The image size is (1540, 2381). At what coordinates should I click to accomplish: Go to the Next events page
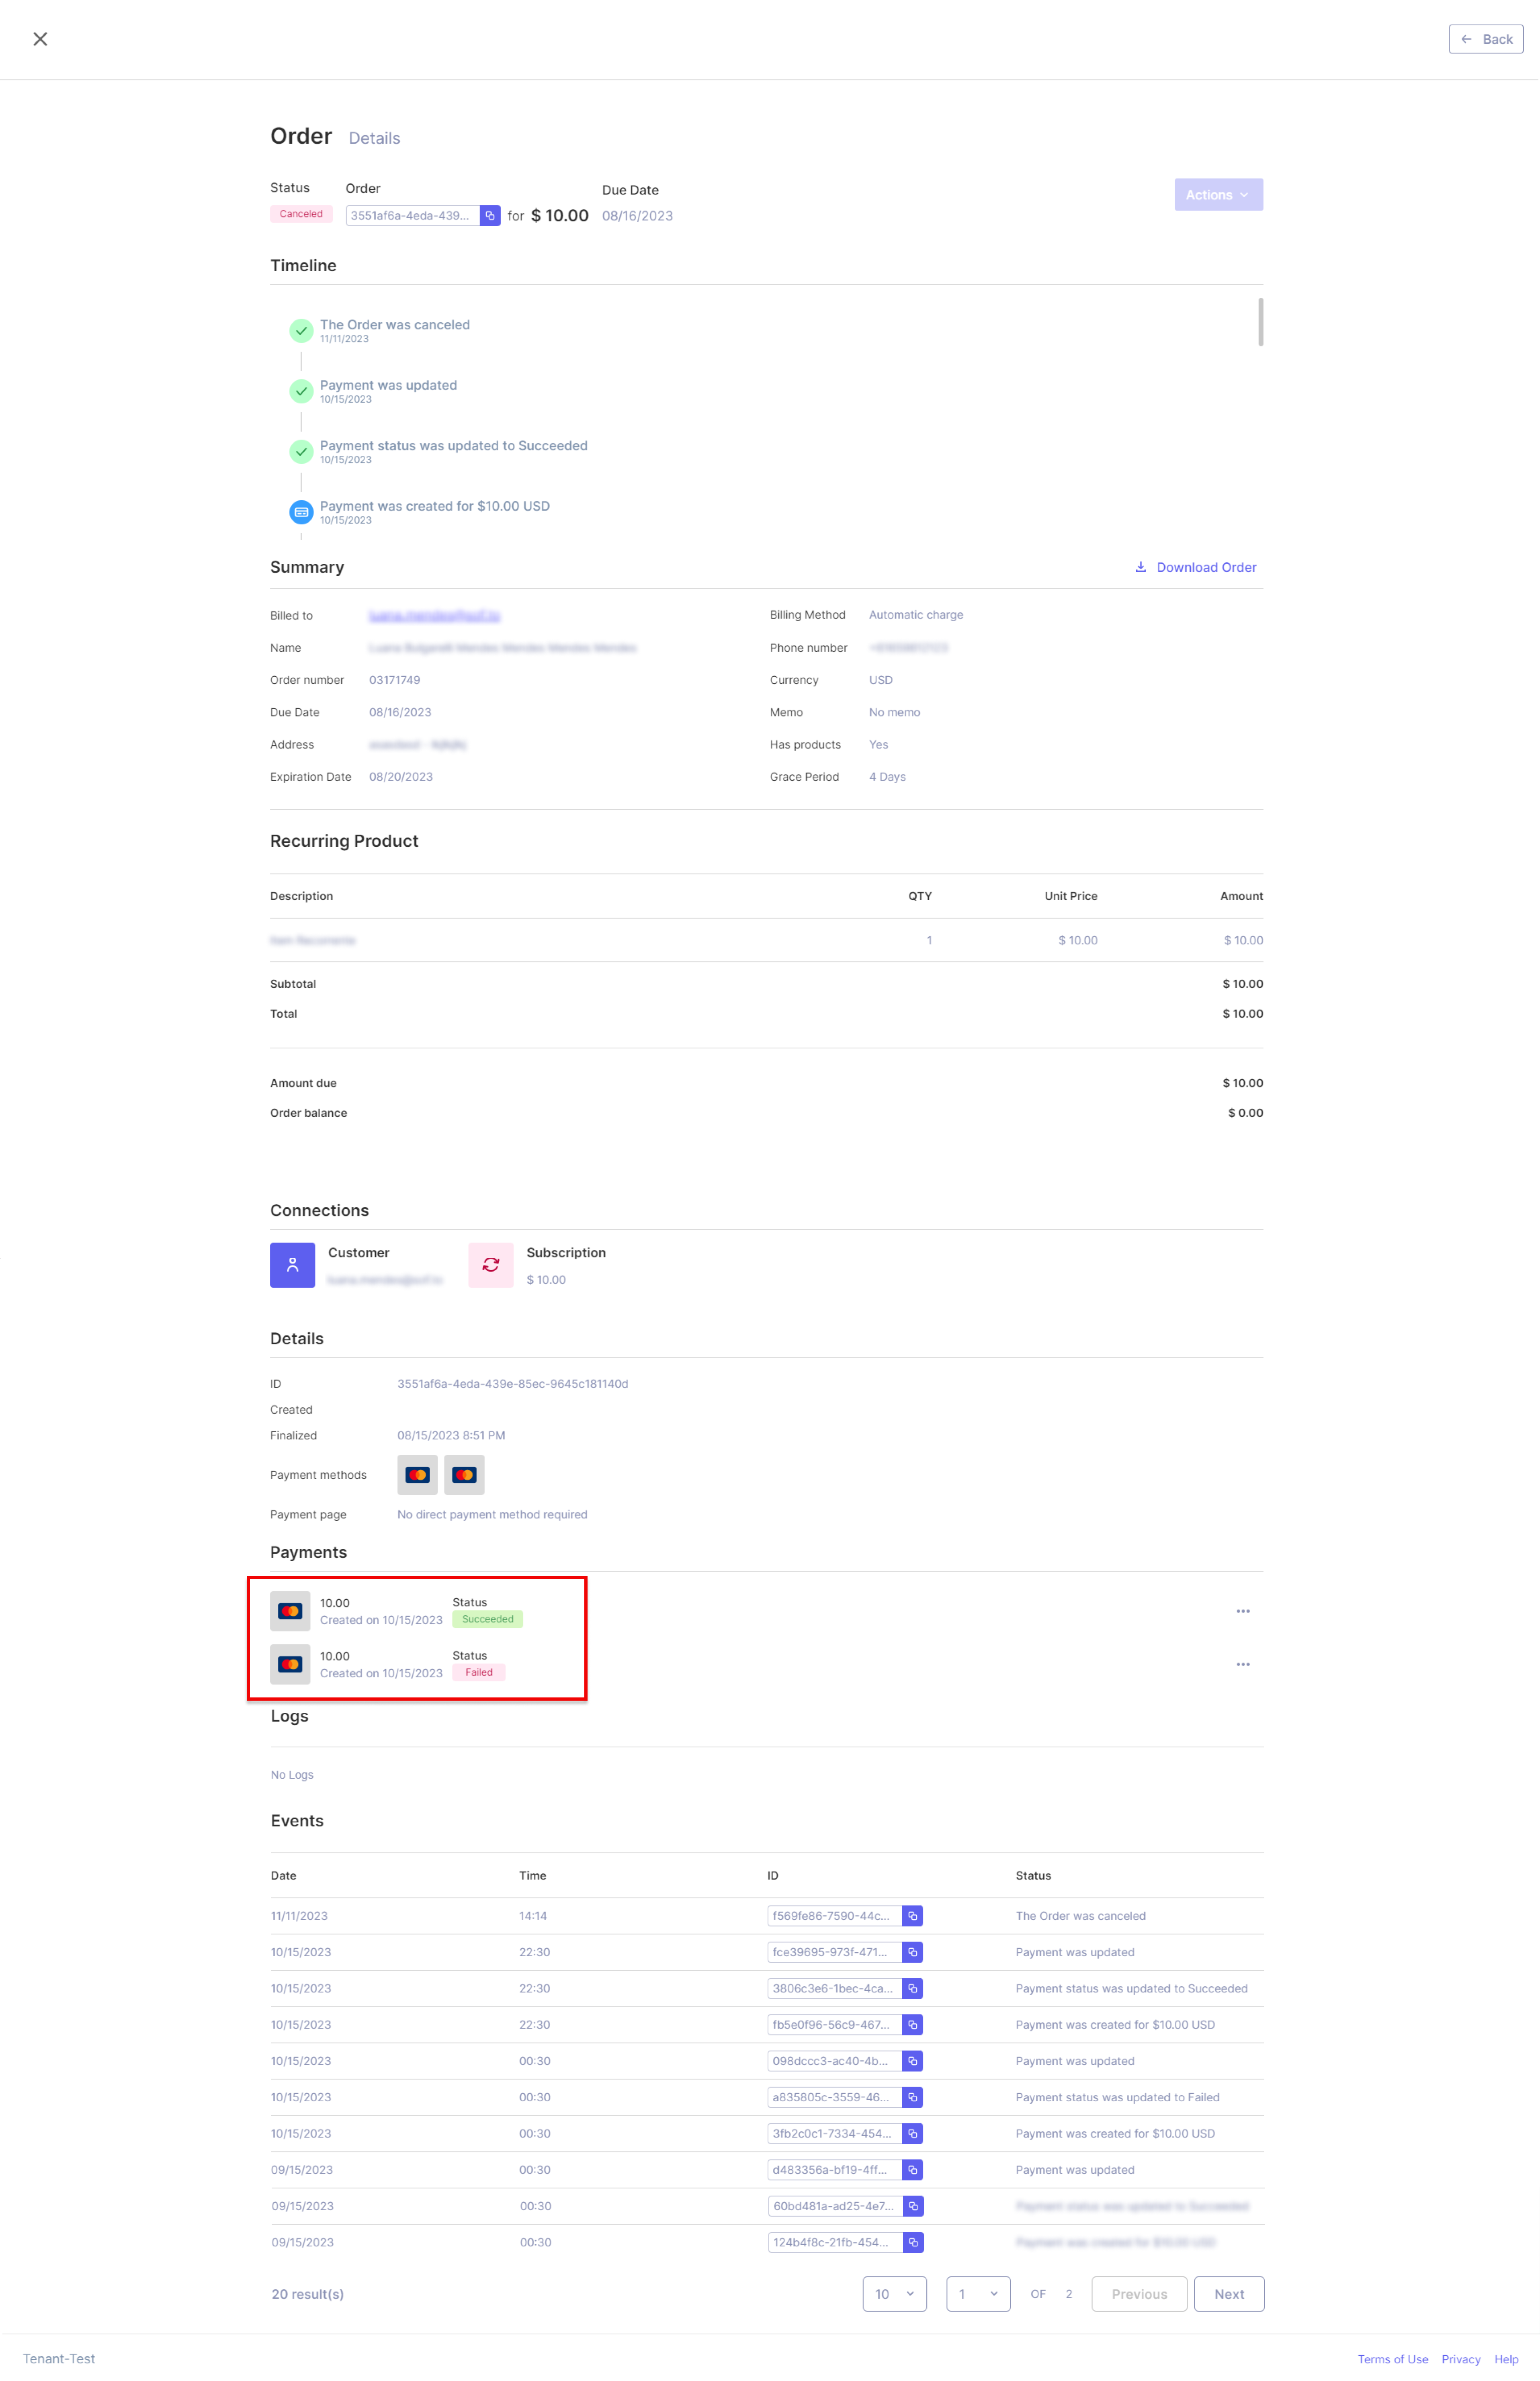[1229, 2294]
